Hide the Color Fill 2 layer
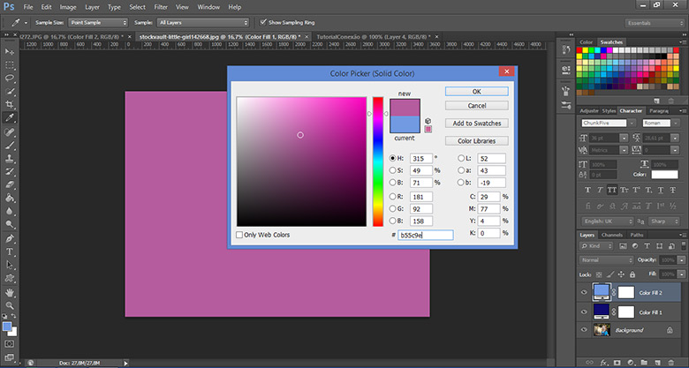 coord(584,292)
